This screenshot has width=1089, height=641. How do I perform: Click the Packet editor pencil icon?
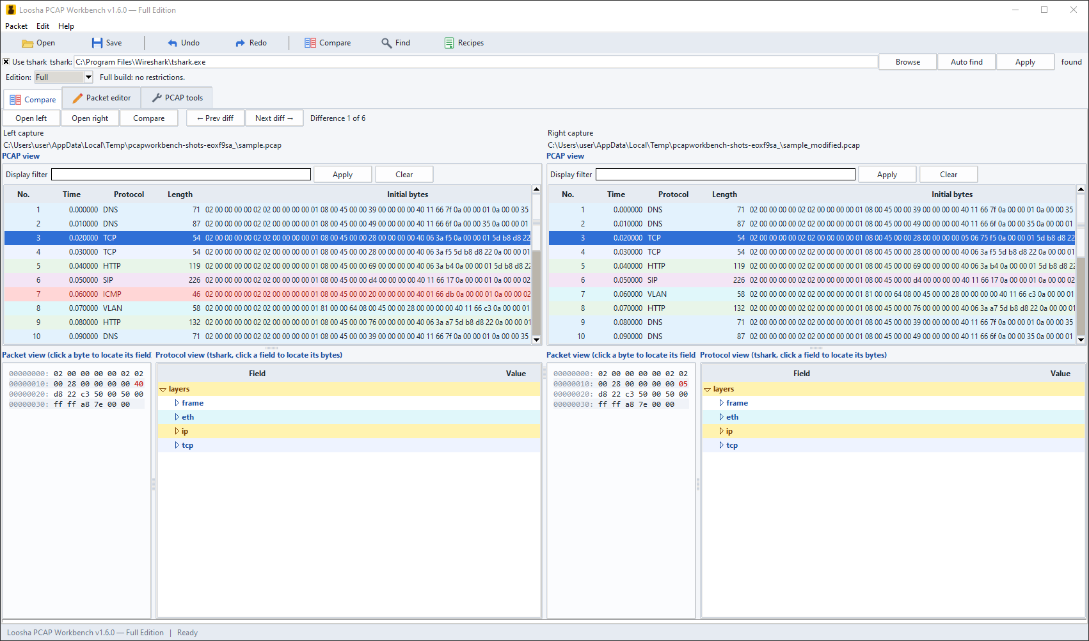coord(77,98)
